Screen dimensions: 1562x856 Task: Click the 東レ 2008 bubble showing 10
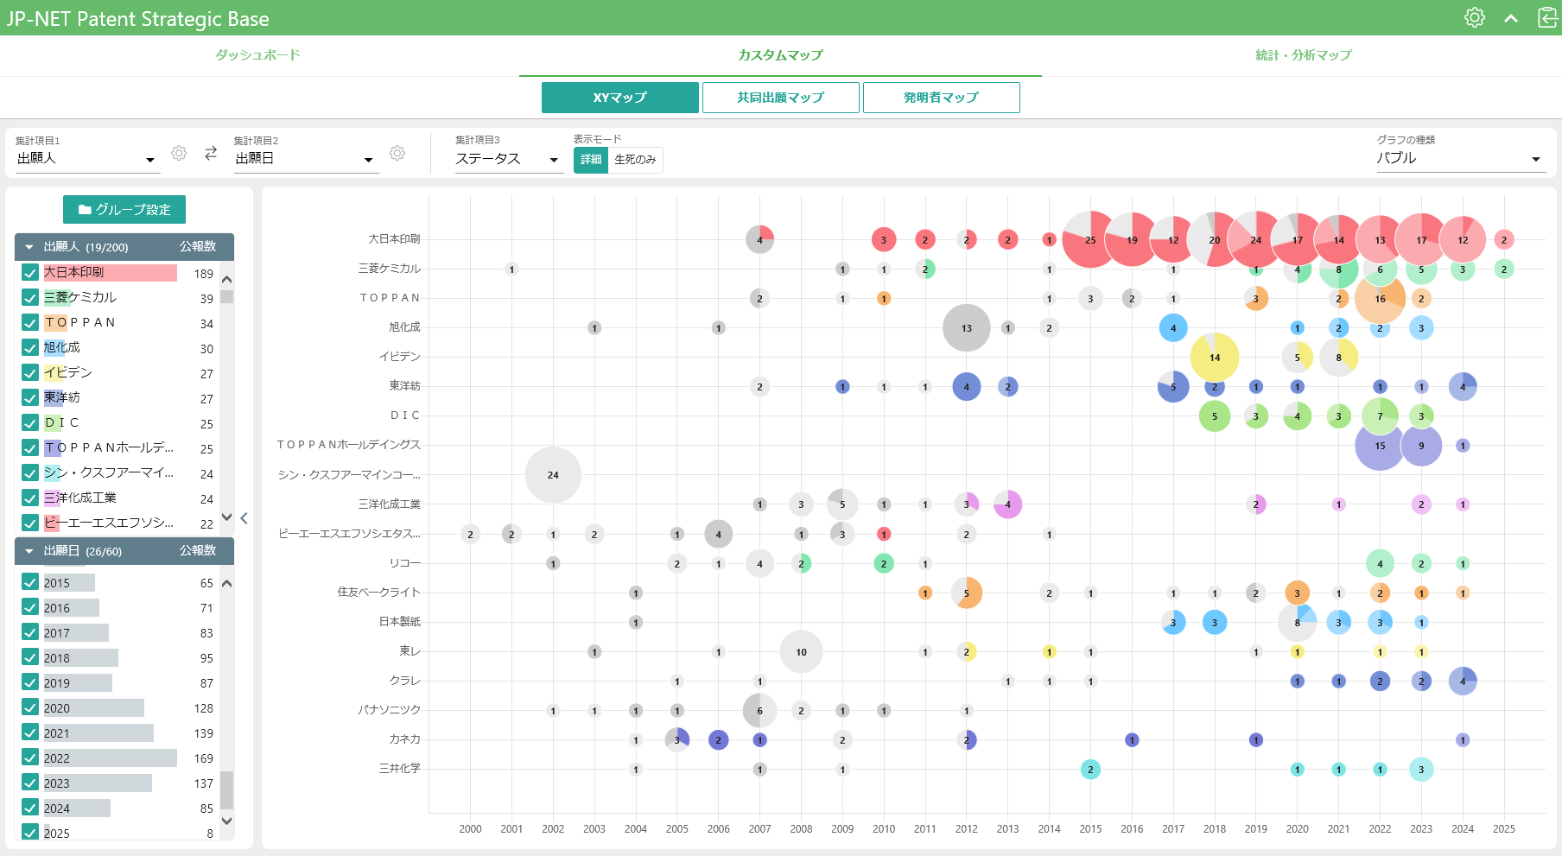[801, 651]
